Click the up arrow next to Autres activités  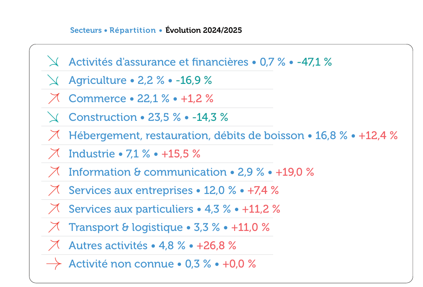pos(54,245)
